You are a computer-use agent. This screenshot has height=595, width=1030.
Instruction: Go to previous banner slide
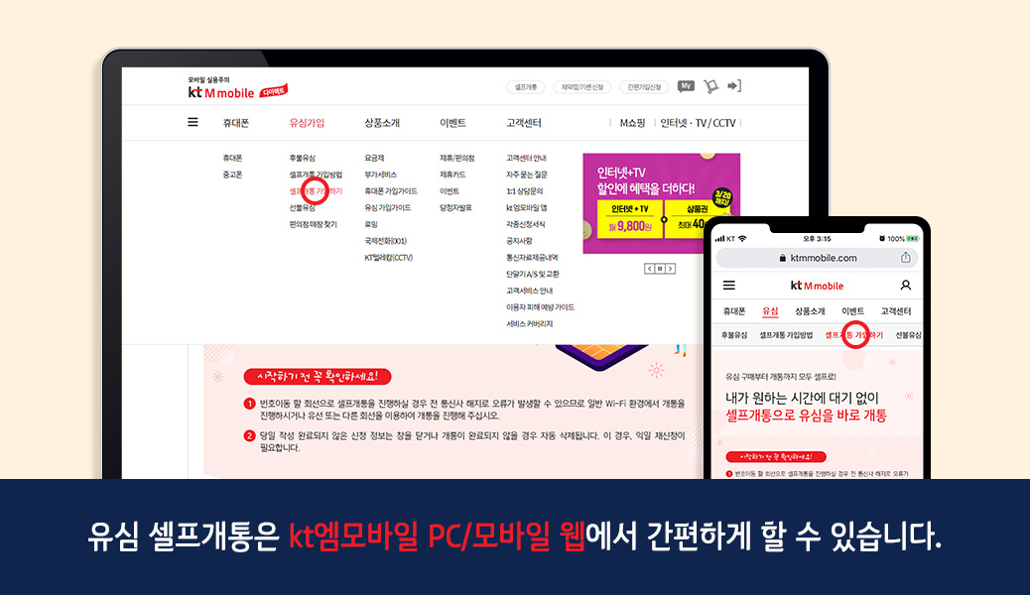click(649, 269)
